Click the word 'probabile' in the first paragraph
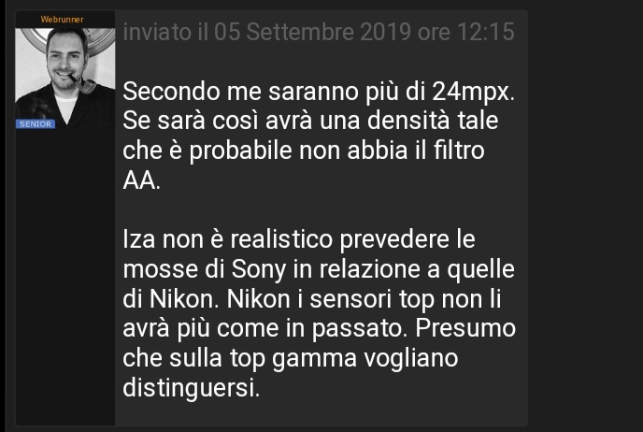The width and height of the screenshot is (643, 432). point(241,151)
